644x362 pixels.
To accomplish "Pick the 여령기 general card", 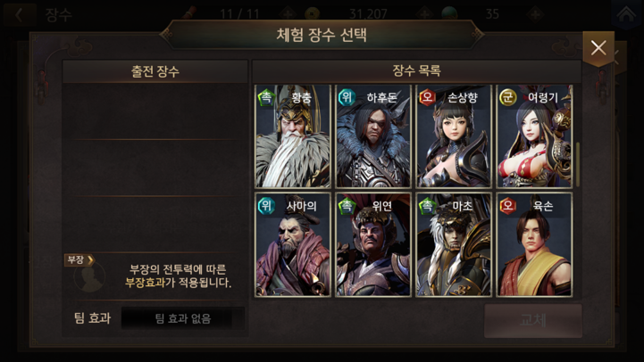I will (x=534, y=136).
